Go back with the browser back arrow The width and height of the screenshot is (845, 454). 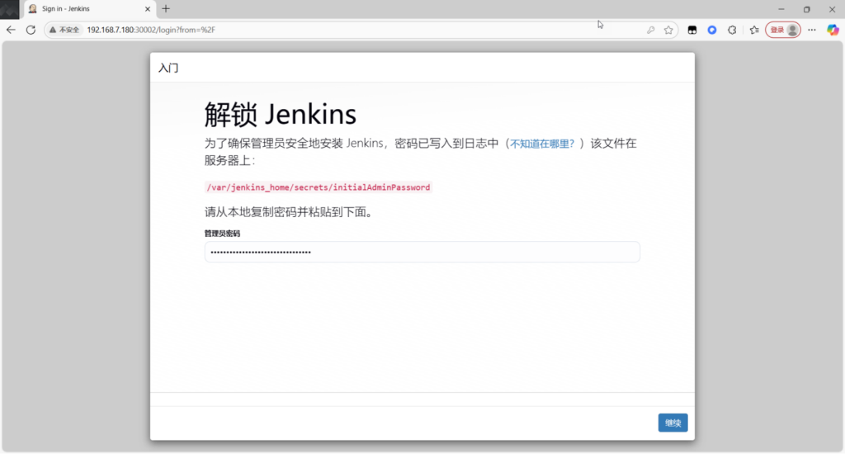click(11, 30)
